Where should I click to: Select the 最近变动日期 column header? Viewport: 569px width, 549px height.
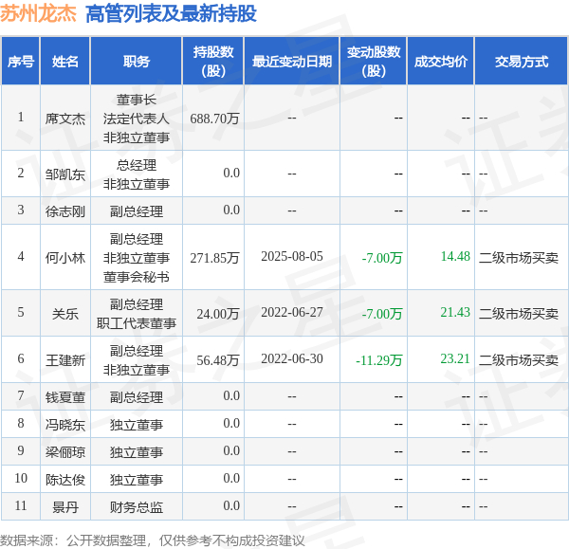292,62
